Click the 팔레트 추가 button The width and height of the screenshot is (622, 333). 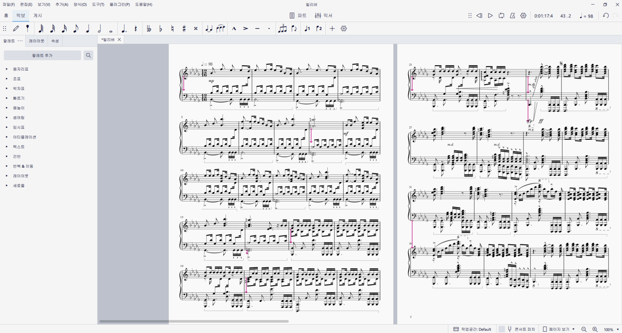(x=42, y=56)
